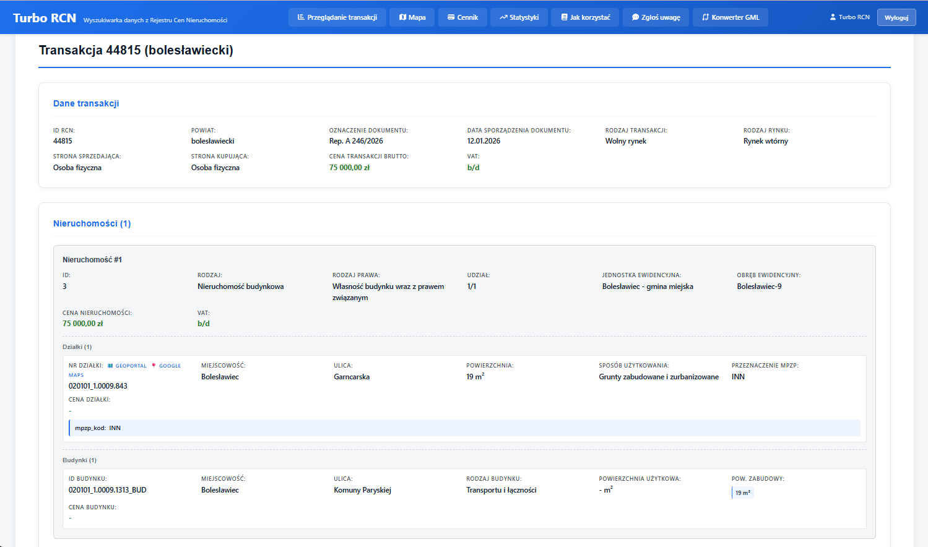Click the speech bubble icon beside Zgłoś uwagę

click(x=635, y=17)
